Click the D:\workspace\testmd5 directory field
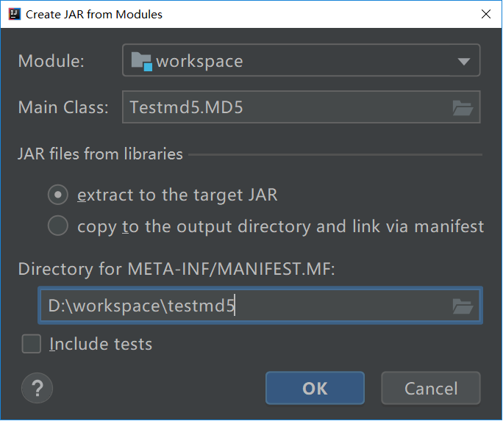The width and height of the screenshot is (503, 421). [x=243, y=306]
